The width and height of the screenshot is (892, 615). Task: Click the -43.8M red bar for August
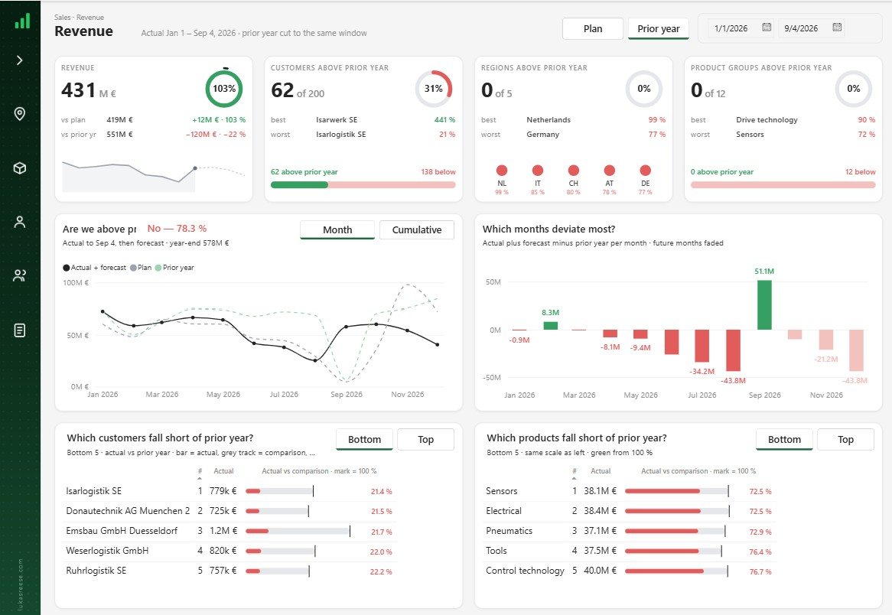coord(734,350)
